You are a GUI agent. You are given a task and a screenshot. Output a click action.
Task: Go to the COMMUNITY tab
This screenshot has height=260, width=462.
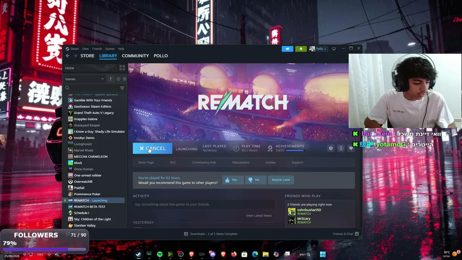click(135, 56)
